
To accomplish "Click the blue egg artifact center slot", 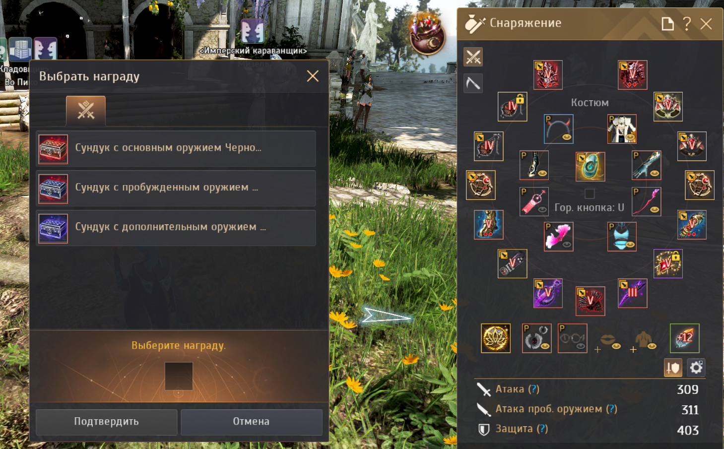I will coord(590,166).
